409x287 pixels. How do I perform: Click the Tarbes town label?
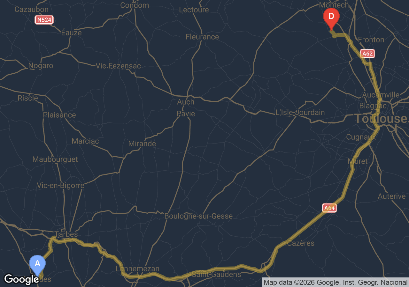(66, 234)
